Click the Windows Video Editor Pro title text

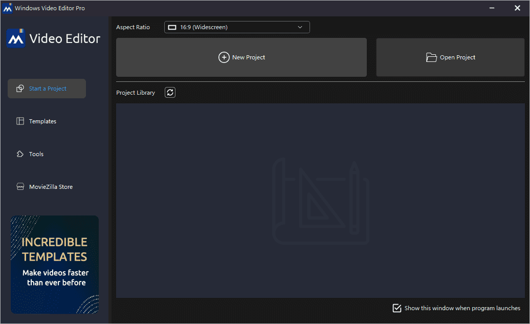50,8
